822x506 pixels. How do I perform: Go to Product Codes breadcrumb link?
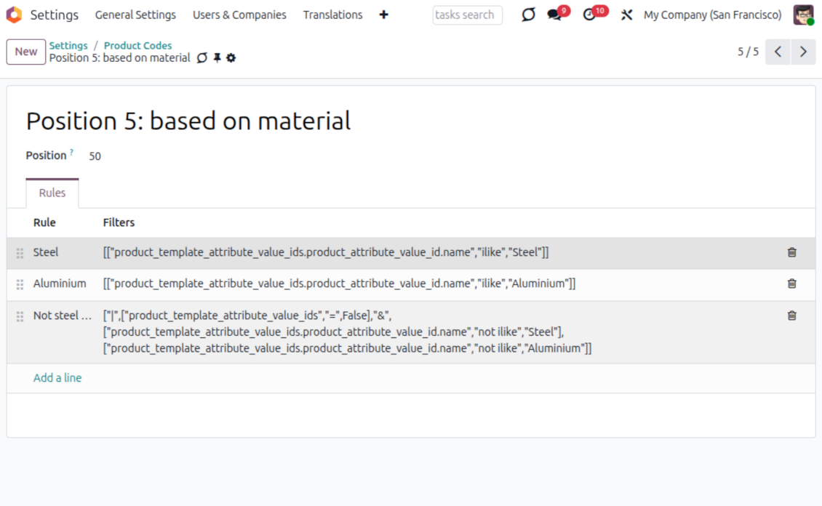pos(137,45)
